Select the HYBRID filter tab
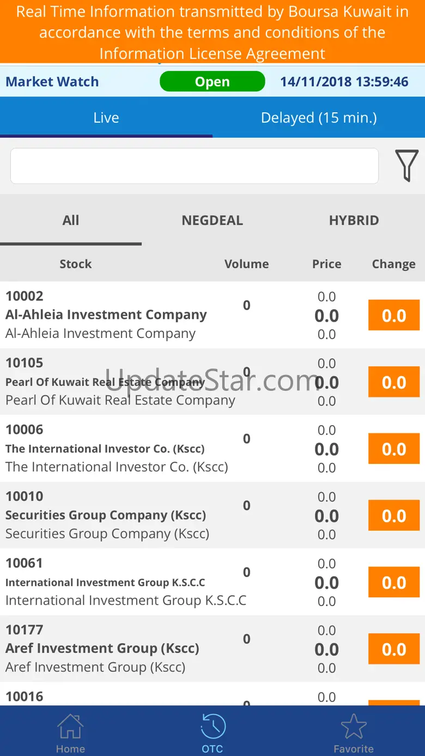The height and width of the screenshot is (756, 425). coord(354,220)
